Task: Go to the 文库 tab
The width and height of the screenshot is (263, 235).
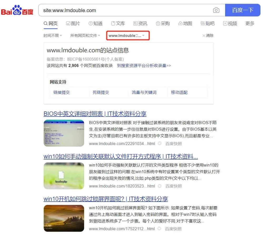Action: click(x=118, y=23)
